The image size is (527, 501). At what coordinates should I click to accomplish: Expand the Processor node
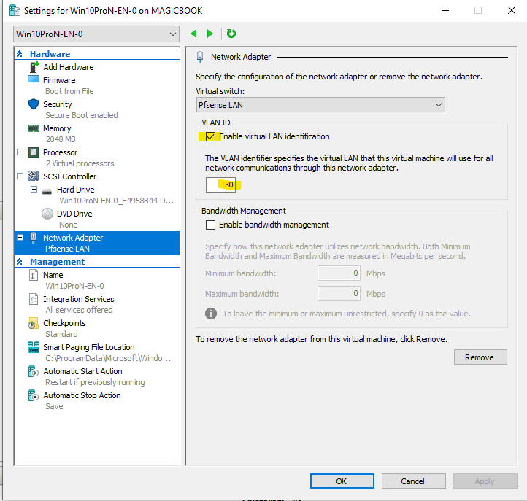[20, 152]
